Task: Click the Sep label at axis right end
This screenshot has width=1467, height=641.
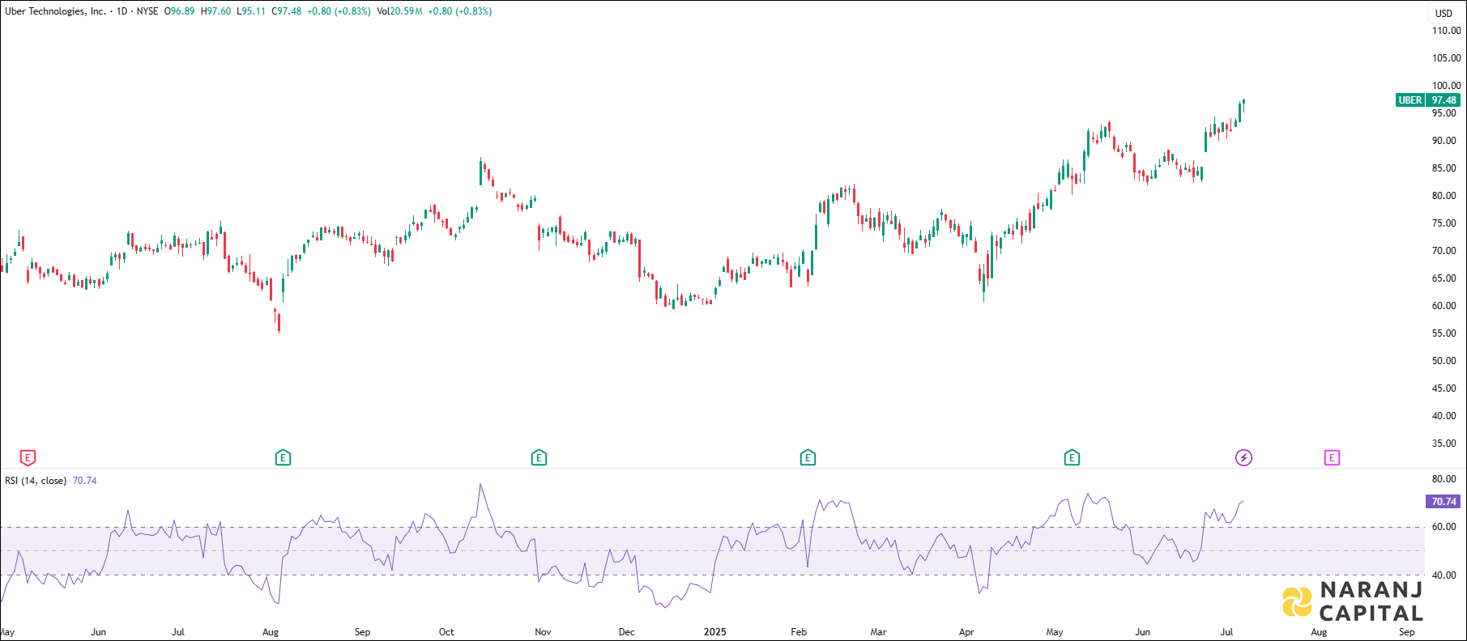Action: click(1407, 632)
